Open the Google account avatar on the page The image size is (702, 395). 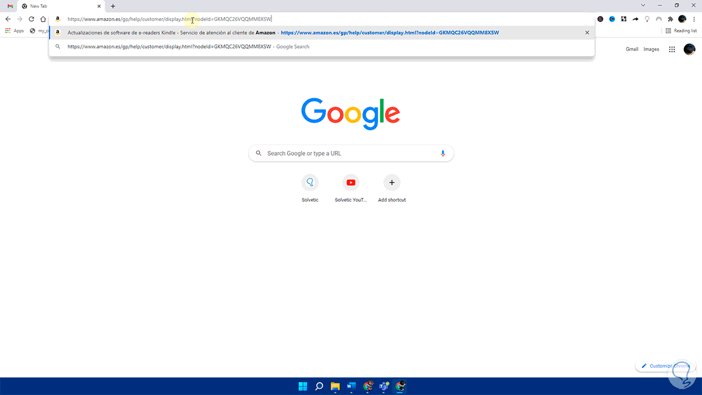pyautogui.click(x=690, y=49)
